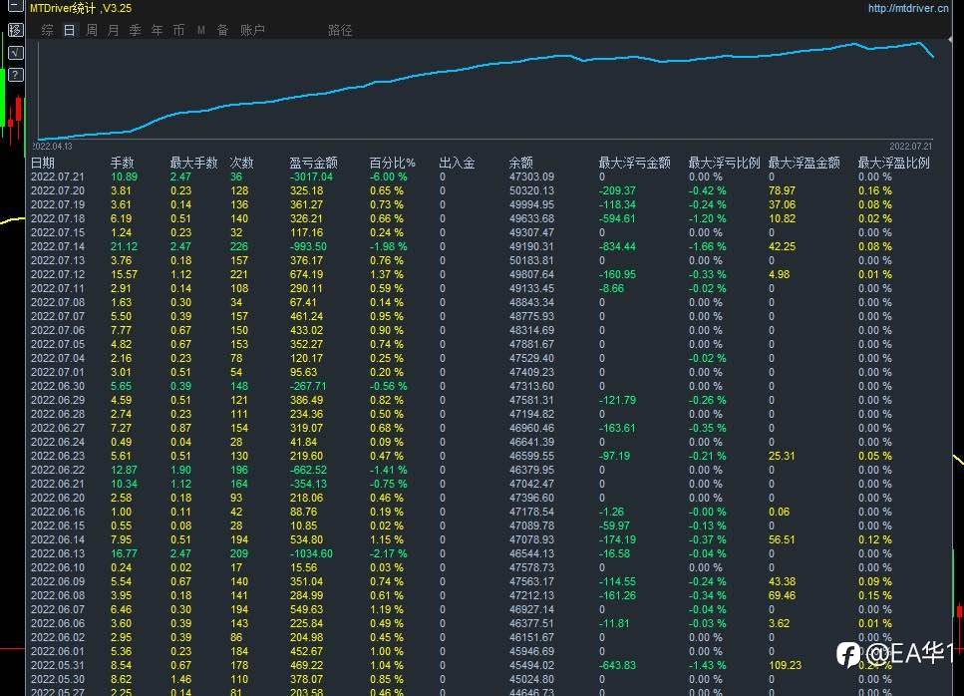
Task: Open the 币 currency tab
Action: pos(178,30)
